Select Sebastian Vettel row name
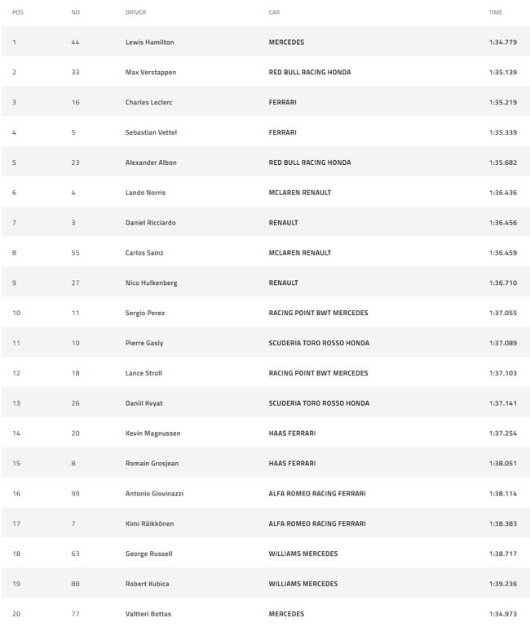This screenshot has height=627, width=530. 151,132
